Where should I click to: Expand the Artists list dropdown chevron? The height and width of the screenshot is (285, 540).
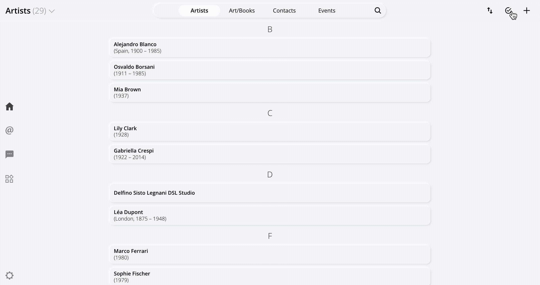point(52,11)
